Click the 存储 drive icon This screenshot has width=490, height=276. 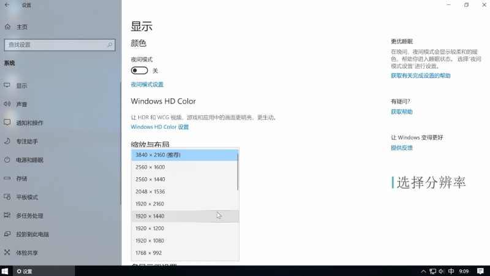(7, 178)
